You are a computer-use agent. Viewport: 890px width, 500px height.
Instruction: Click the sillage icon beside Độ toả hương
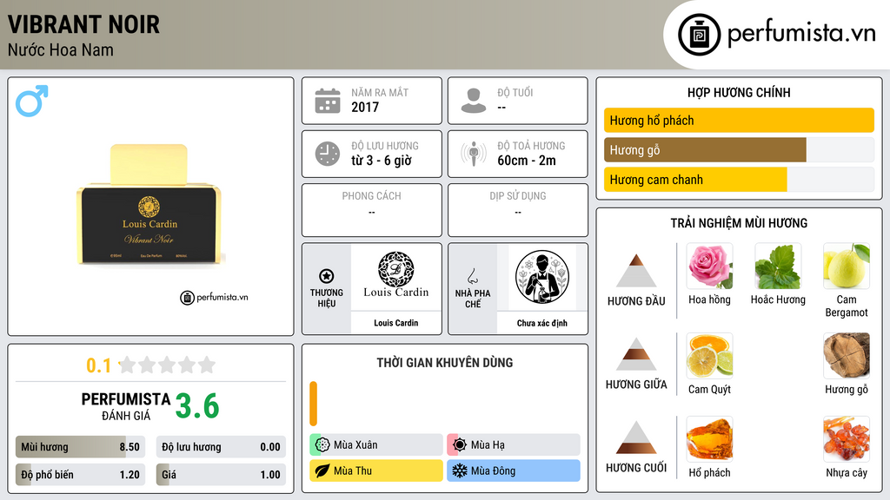coord(474,154)
